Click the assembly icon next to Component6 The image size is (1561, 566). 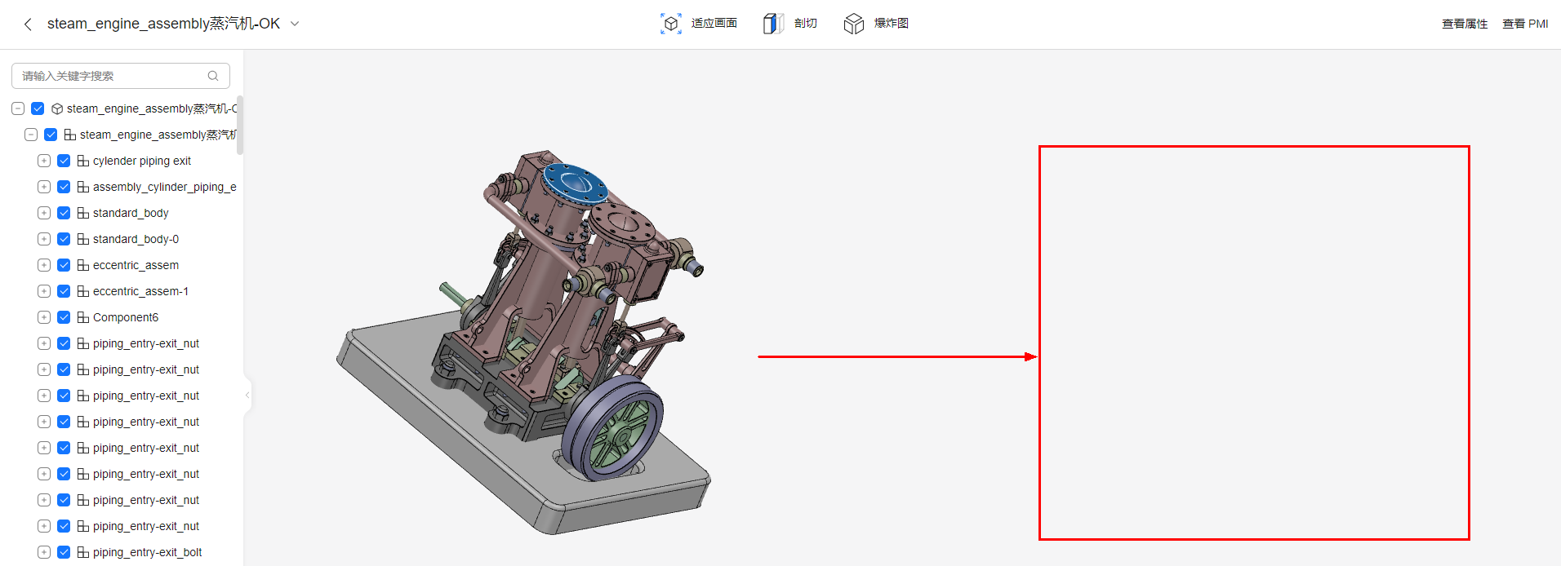tap(83, 317)
